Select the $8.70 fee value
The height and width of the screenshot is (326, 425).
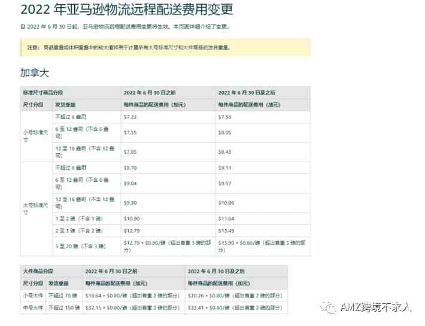pyautogui.click(x=130, y=168)
